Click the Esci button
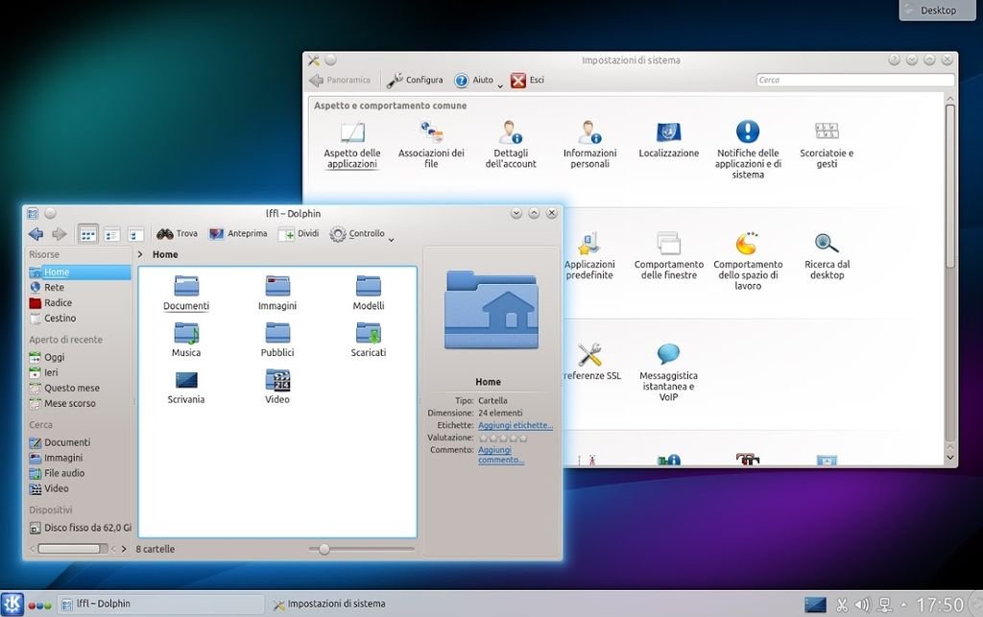983x617 pixels. 527,81
